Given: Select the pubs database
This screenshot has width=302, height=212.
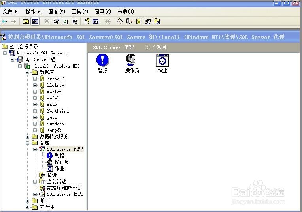Looking at the screenshot, I should [x=52, y=117].
